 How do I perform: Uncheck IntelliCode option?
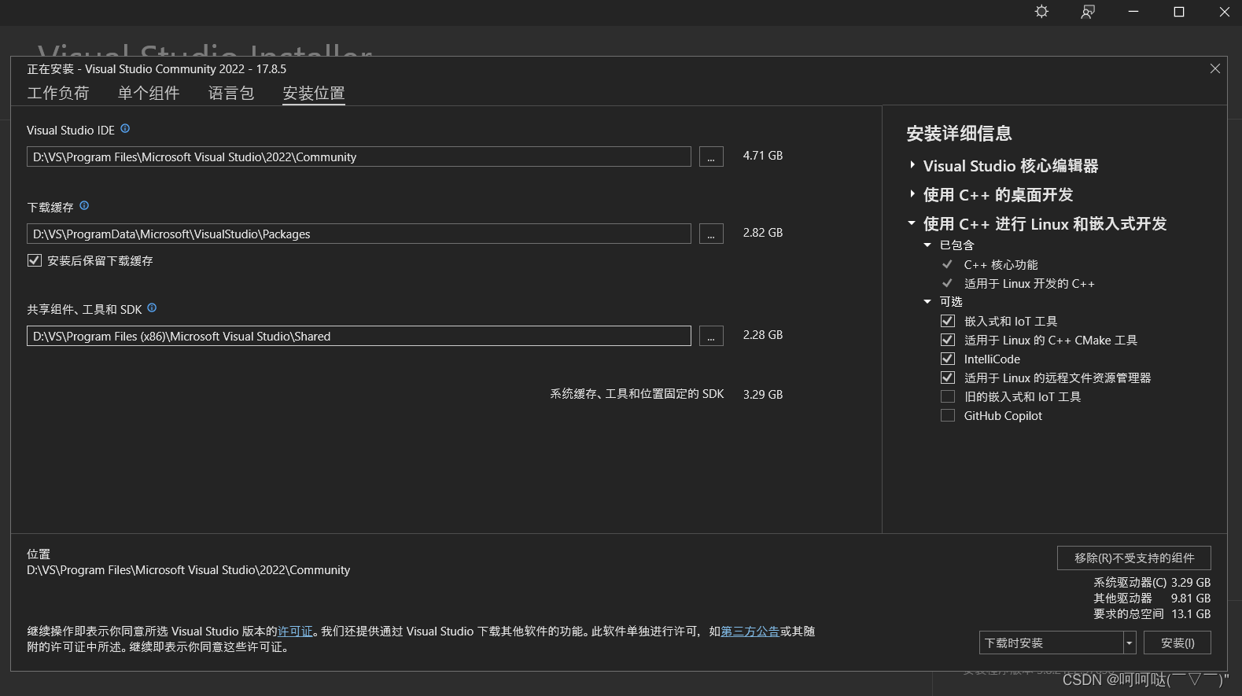pos(948,359)
